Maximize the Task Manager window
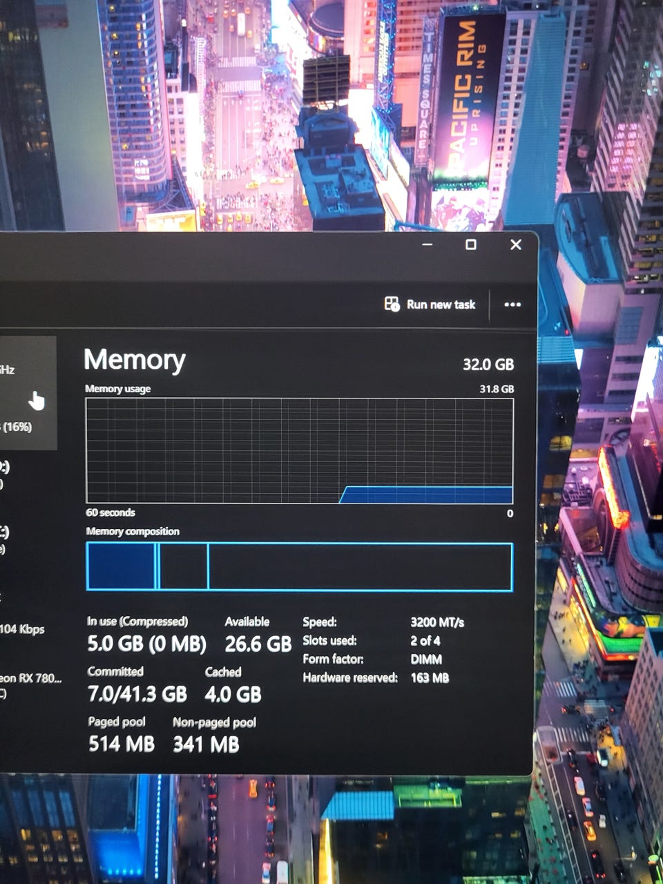The width and height of the screenshot is (663, 884). pos(471,244)
